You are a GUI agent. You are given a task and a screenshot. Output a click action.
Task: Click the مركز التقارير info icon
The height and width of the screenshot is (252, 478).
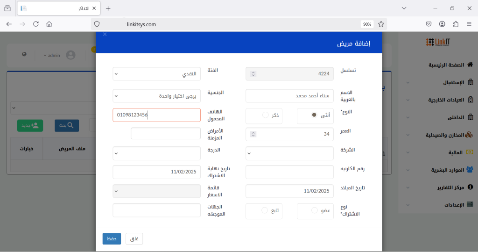[470, 187]
